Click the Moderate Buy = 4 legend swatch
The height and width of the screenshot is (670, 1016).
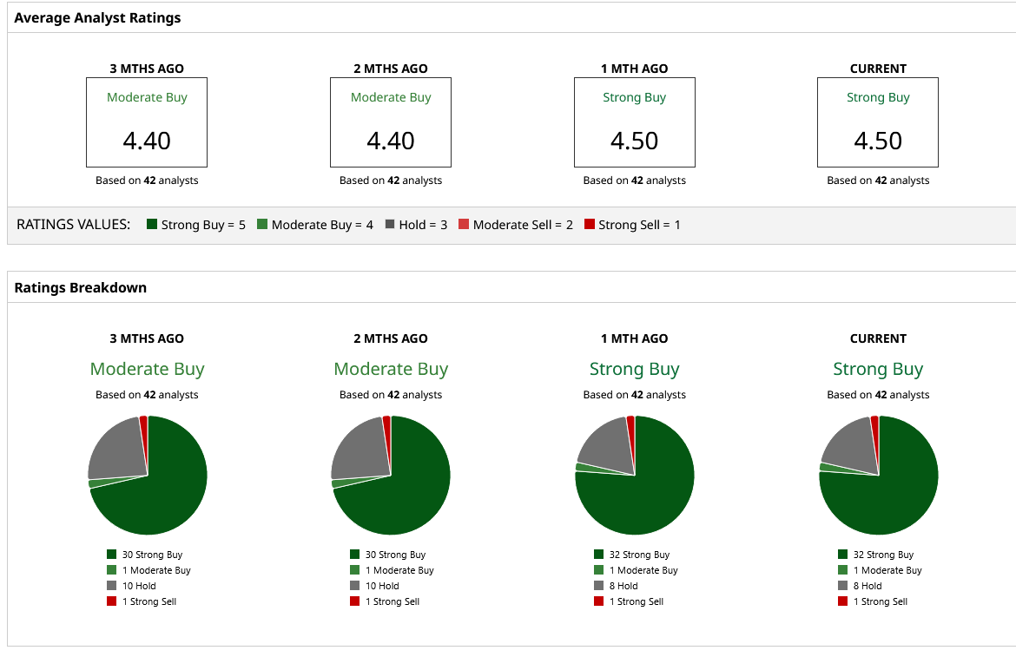262,224
